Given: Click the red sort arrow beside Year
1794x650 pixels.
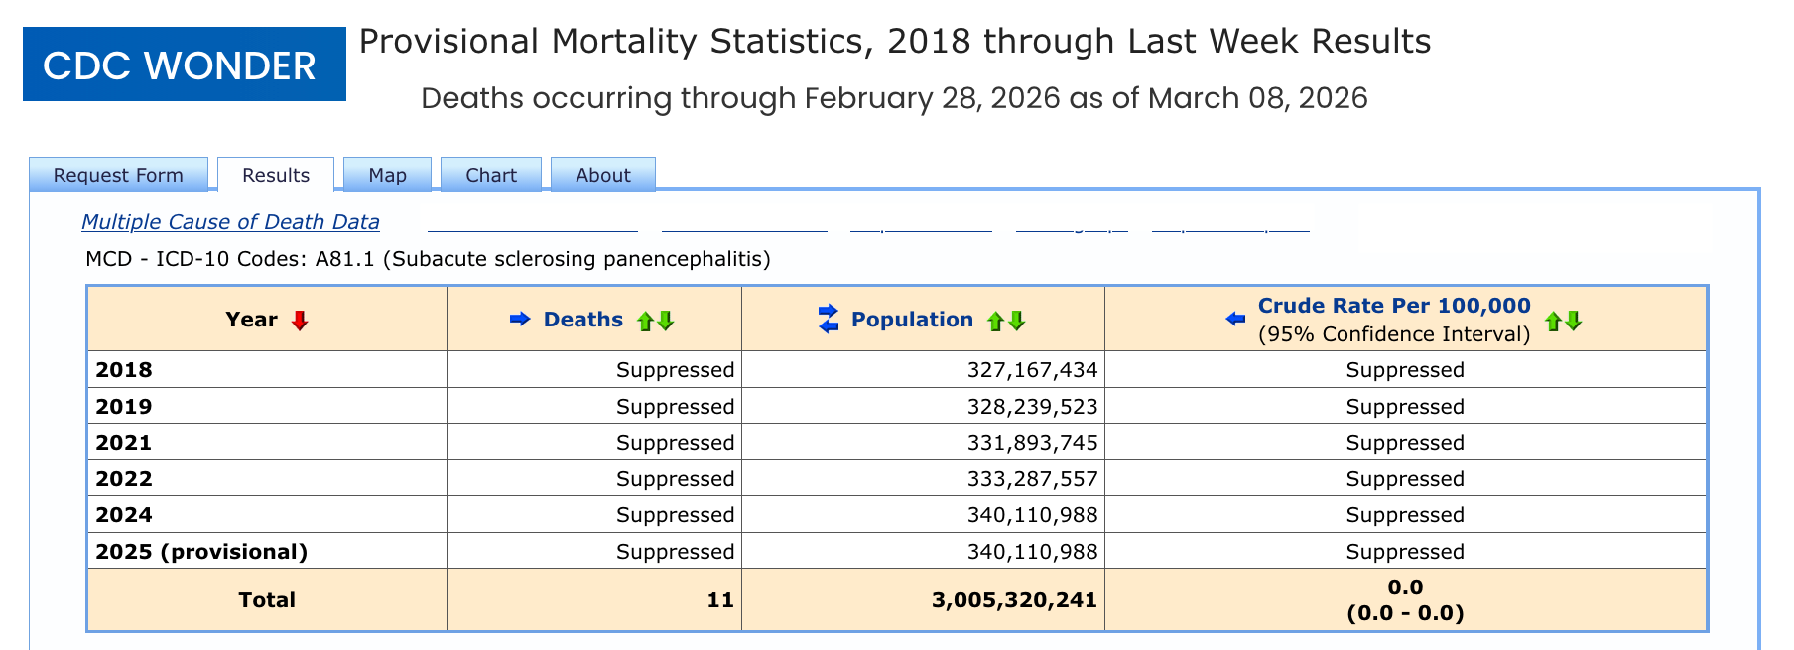Looking at the screenshot, I should (300, 321).
